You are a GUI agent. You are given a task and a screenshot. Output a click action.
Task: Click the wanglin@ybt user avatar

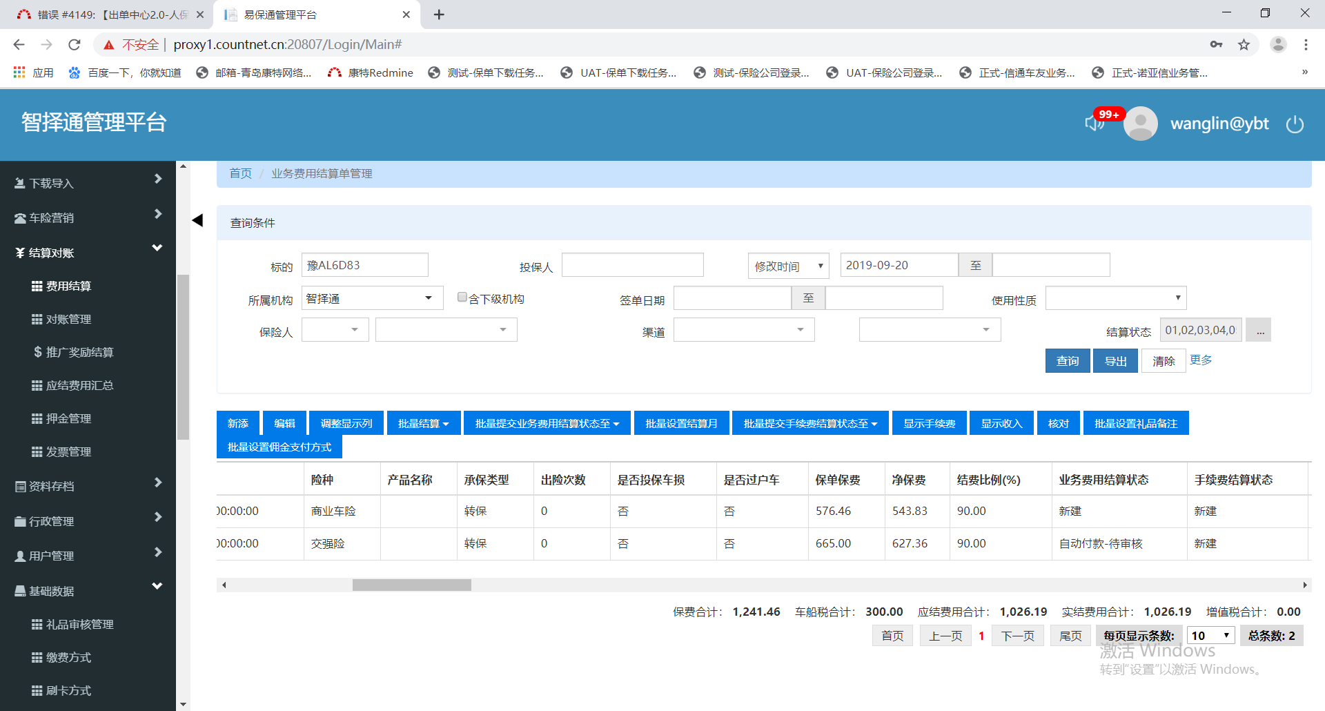point(1141,124)
